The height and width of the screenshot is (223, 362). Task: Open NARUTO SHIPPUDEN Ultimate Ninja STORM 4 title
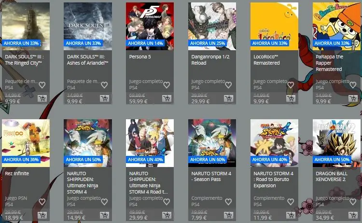83,182
